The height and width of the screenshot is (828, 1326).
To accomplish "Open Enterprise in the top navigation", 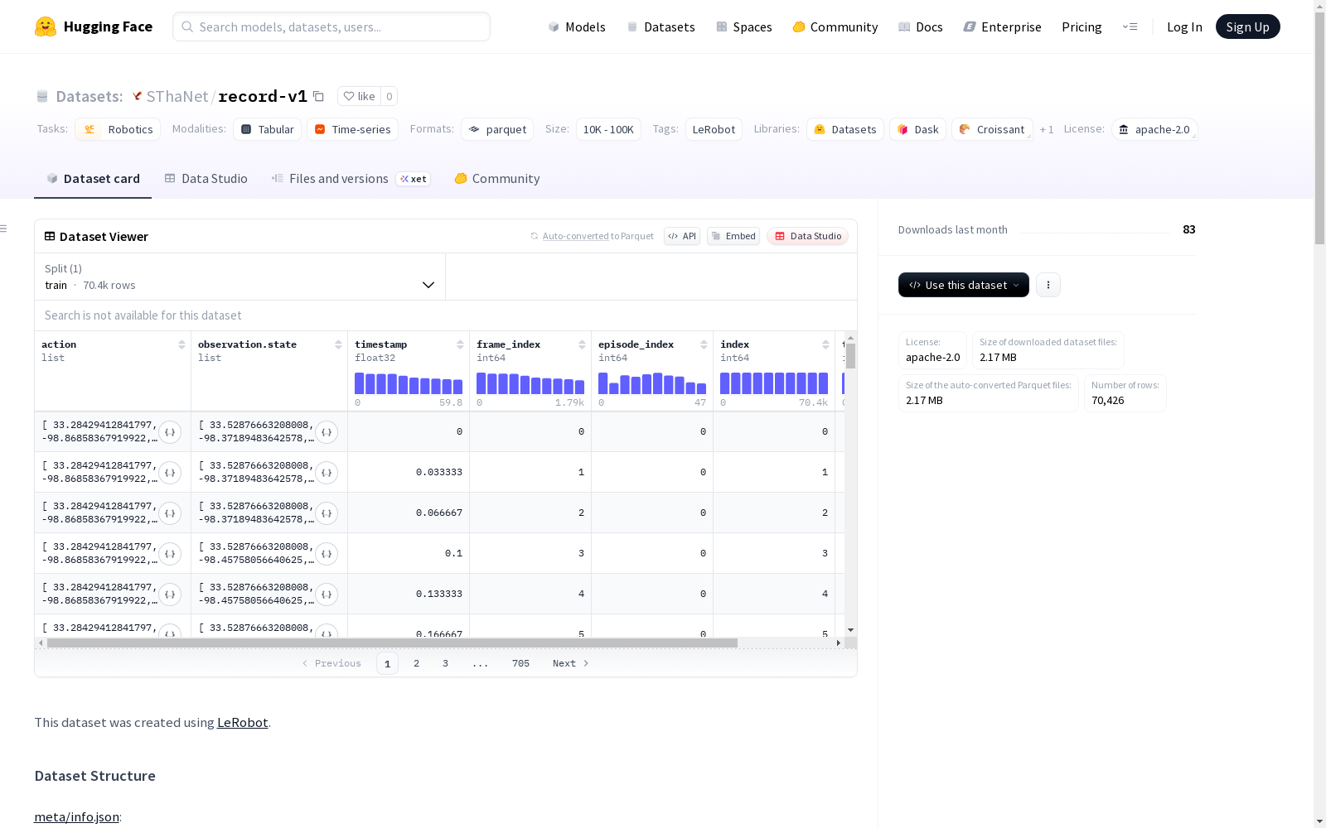I will point(1002,26).
